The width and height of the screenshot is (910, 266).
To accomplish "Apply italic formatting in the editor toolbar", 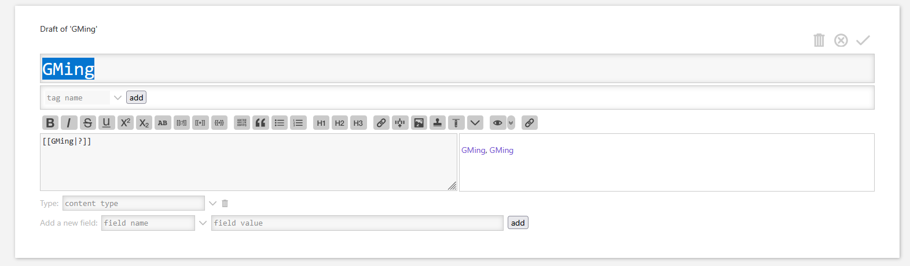I will (x=69, y=123).
